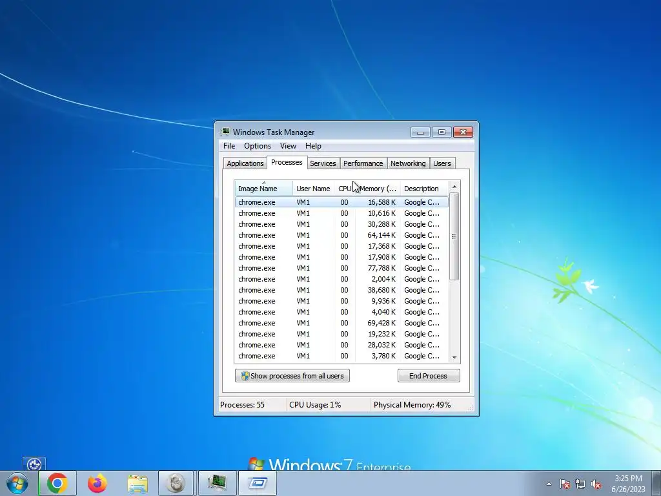661x496 pixels.
Task: Open the Windows Start menu orb
Action: click(17, 483)
